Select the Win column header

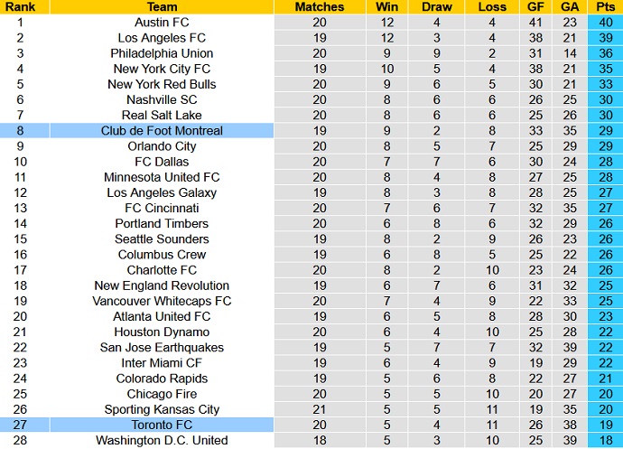tap(387, 6)
